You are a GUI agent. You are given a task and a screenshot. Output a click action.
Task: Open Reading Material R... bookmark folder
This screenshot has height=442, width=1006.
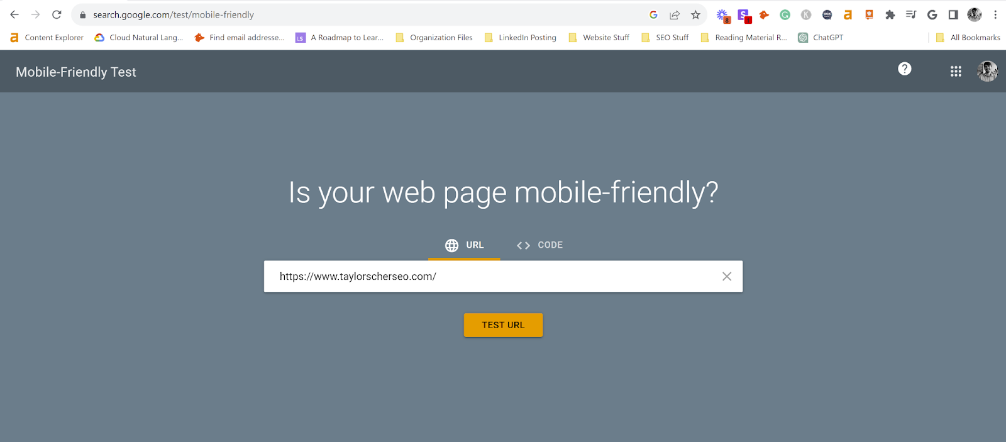(x=744, y=38)
